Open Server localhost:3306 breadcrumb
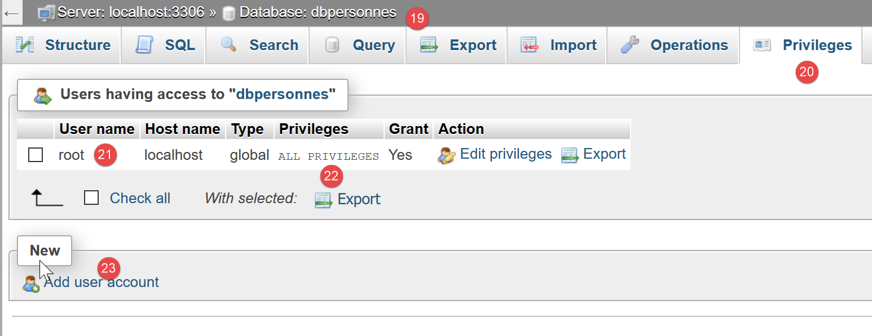Viewport: 872px width, 336px height. [x=131, y=12]
